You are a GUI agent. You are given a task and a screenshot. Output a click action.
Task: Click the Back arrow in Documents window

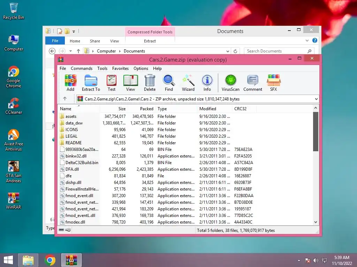coord(52,51)
